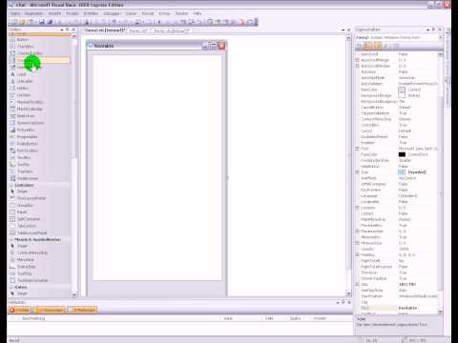Image resolution: width=458 pixels, height=343 pixels.
Task: Expand the MaximumSize property
Action: point(357,232)
